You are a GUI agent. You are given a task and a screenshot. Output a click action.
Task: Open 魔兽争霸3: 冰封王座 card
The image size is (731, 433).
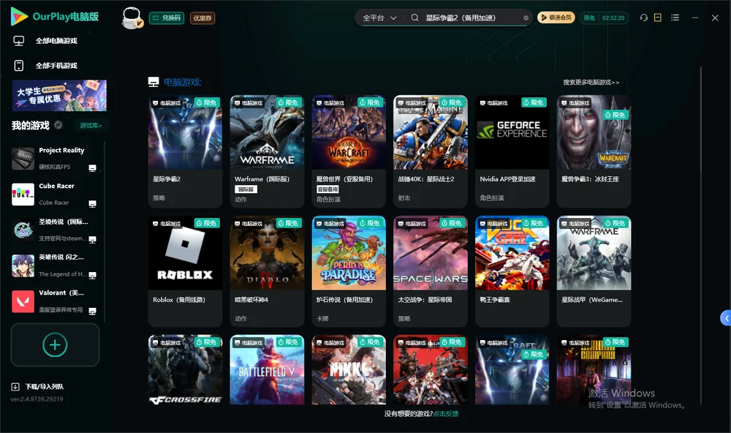coord(594,151)
